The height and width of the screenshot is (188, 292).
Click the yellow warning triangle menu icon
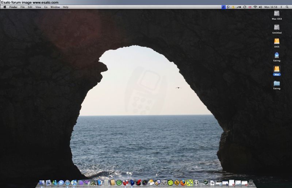233,7
